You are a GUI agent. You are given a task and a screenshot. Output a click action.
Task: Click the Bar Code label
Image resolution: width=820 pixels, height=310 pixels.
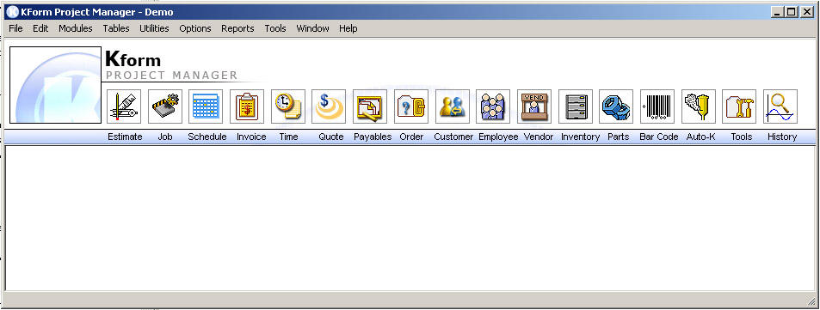pos(659,137)
